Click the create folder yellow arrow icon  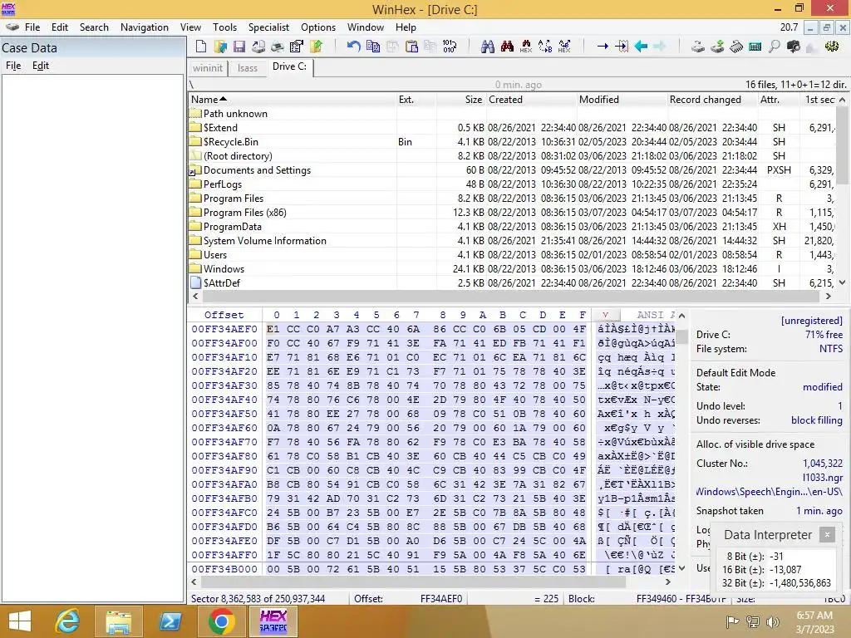point(316,47)
